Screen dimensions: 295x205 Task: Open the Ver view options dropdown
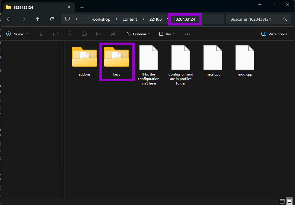tap(167, 34)
